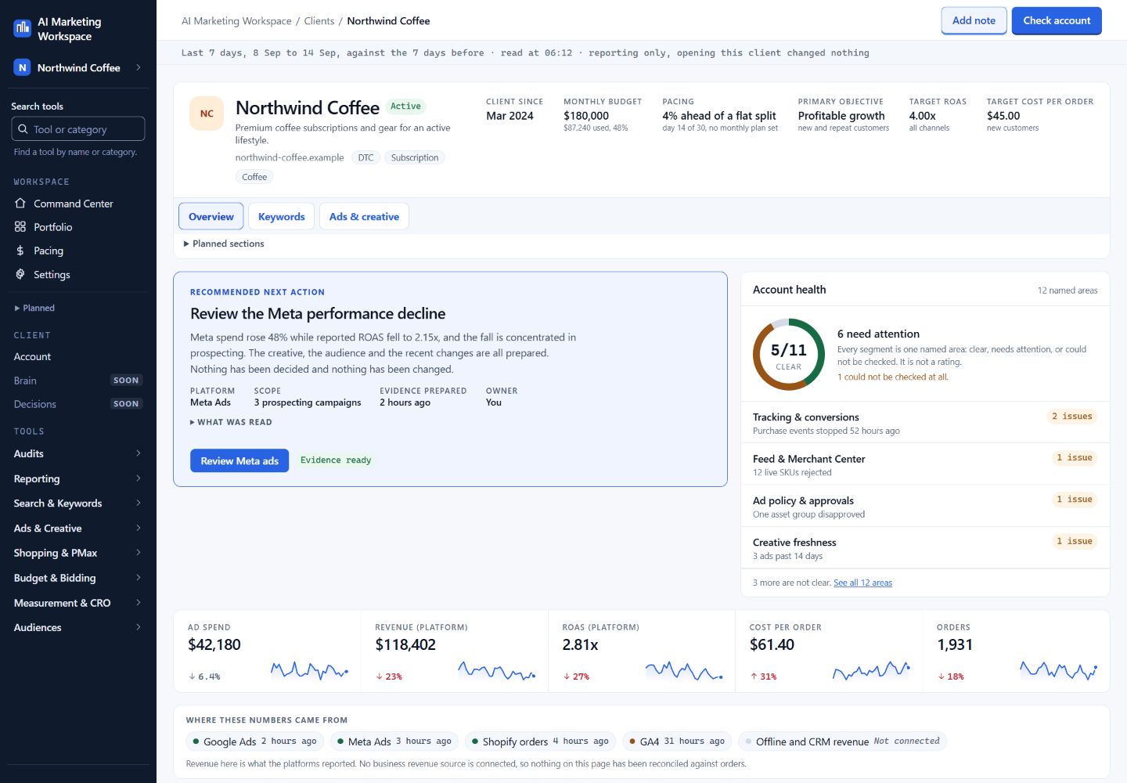This screenshot has height=783, width=1127.
Task: Select the Brain sidebar item
Action: (77, 381)
